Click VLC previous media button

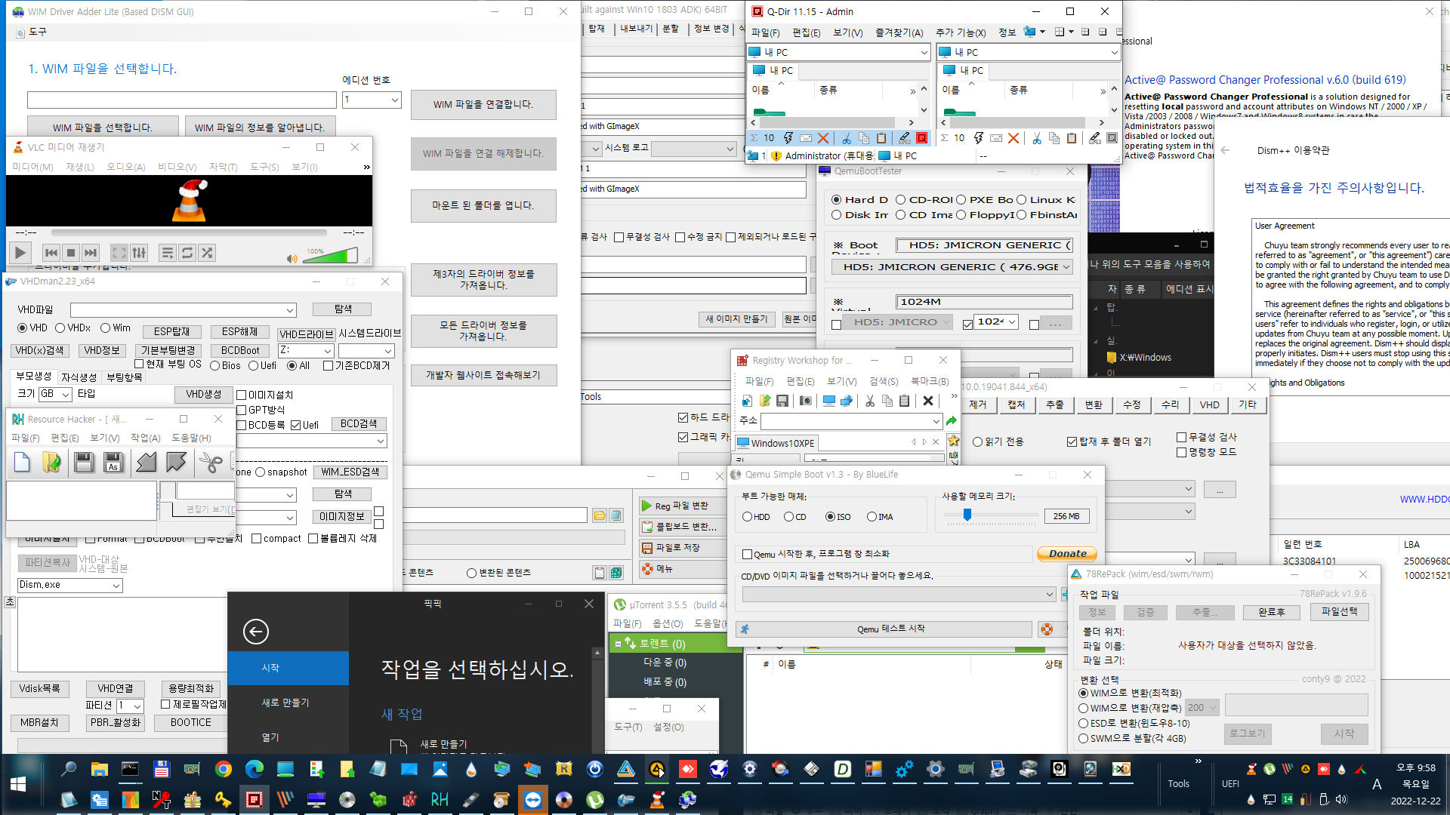51,253
